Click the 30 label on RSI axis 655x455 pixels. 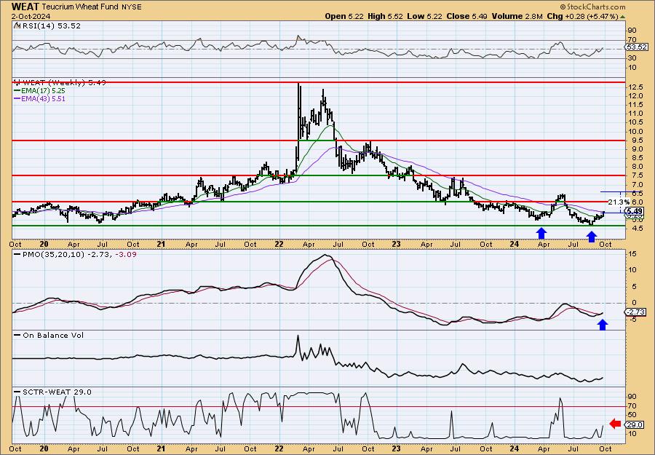pyautogui.click(x=632, y=58)
